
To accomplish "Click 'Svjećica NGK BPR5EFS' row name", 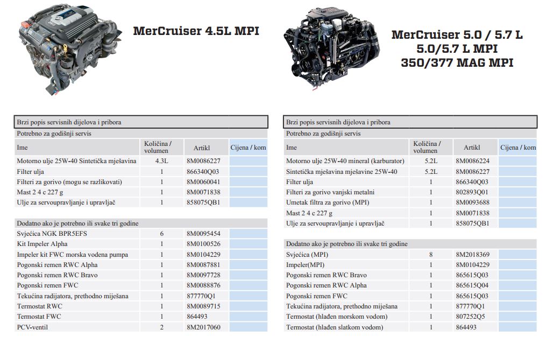I will coord(52,234).
